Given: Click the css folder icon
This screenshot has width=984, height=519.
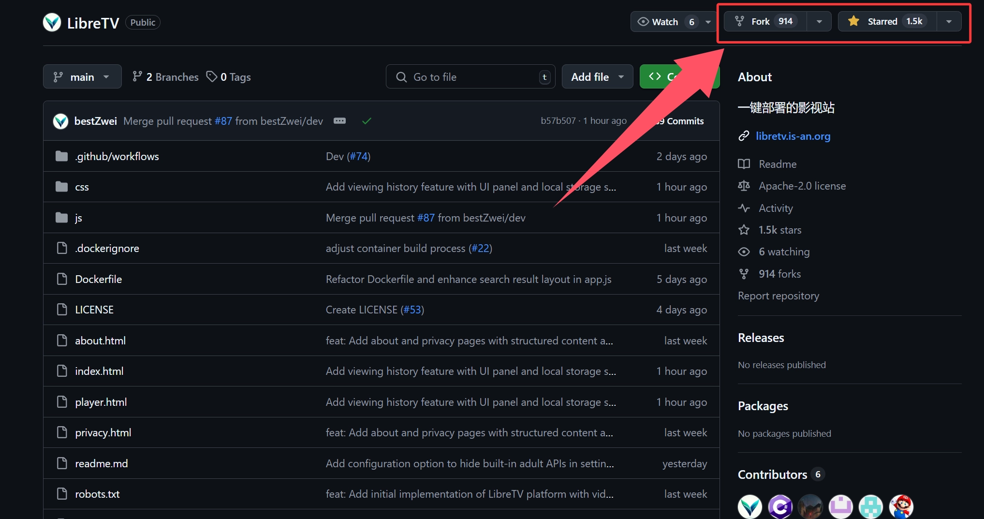Looking at the screenshot, I should pos(61,187).
